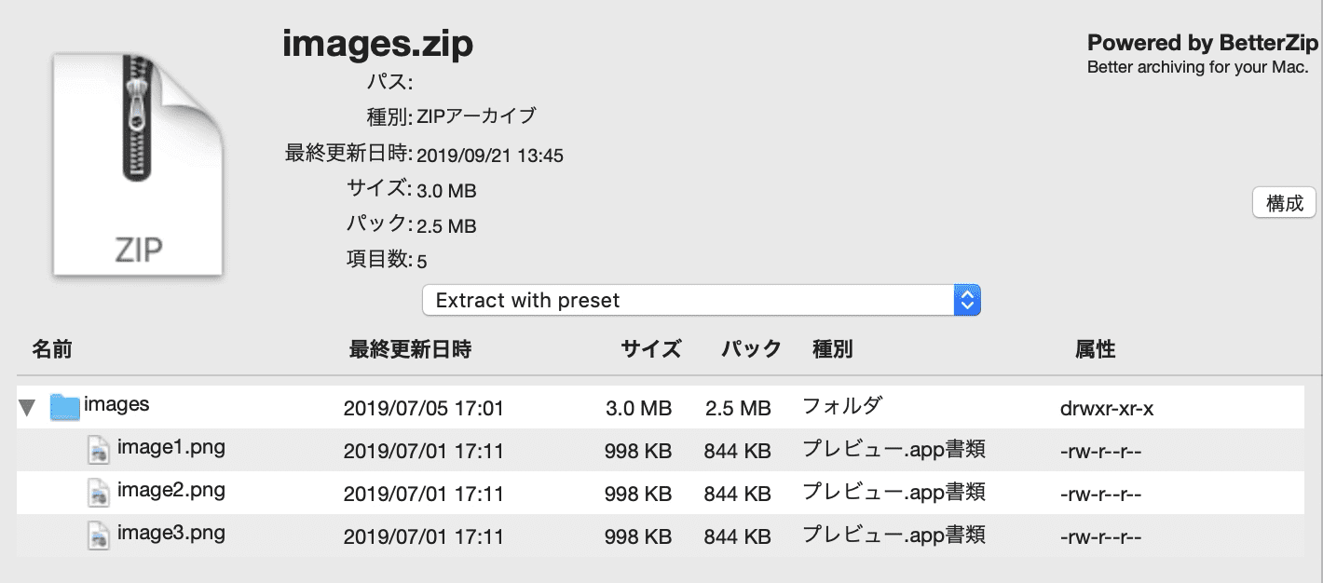1323x583 pixels.
Task: Click the large ZIP archive icon
Action: pyautogui.click(x=138, y=163)
